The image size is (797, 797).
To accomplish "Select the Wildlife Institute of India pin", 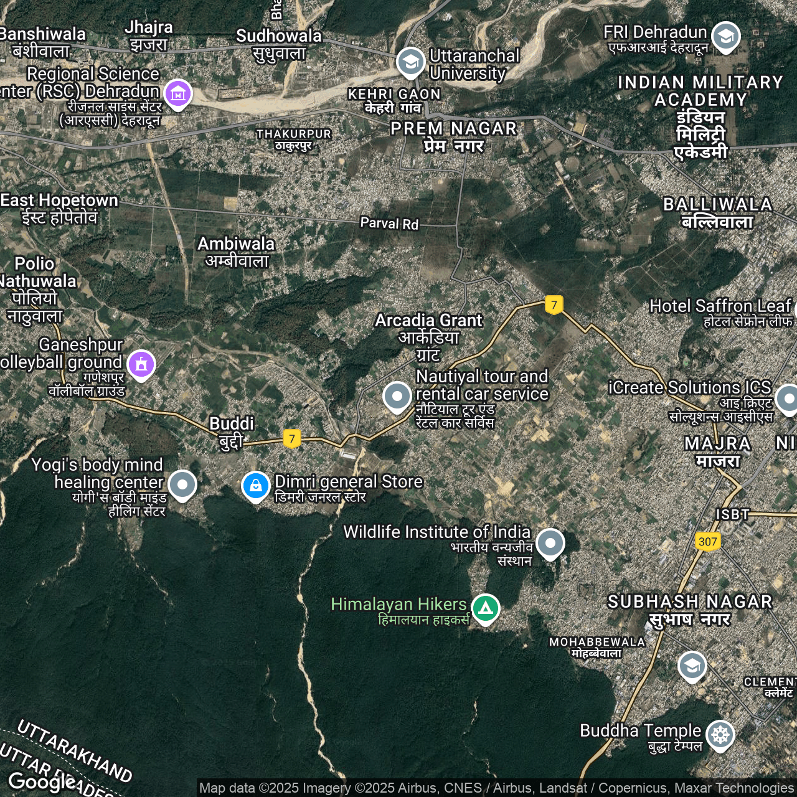I will click(x=550, y=543).
